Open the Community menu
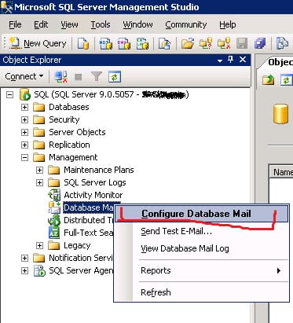The height and width of the screenshot is (323, 293). (x=186, y=24)
